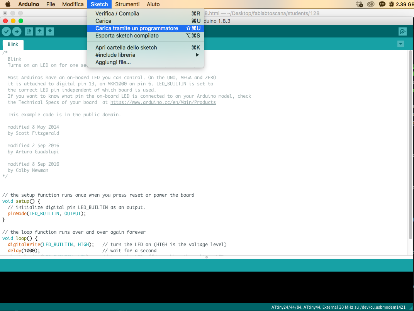Click the '// the loop function runs over' comment

74,232
